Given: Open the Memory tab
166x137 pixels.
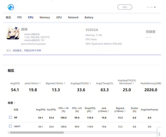Looking at the screenshot, I should click(x=45, y=17).
